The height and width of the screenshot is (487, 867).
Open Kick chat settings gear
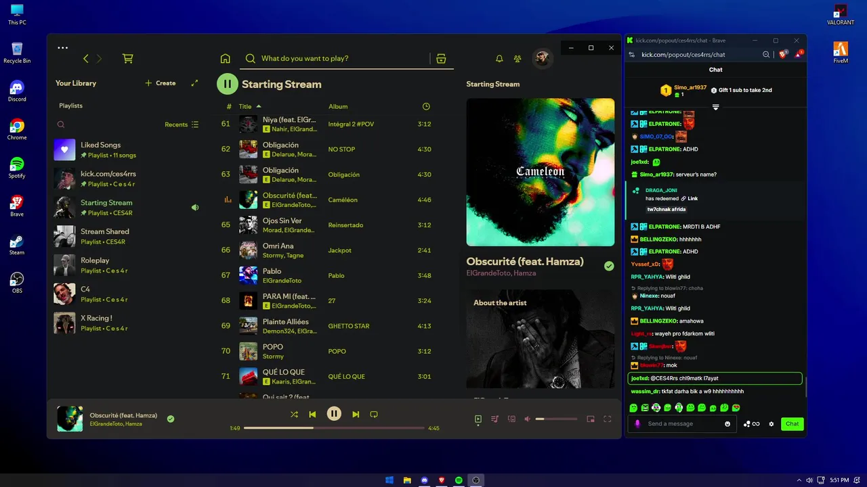coord(771,424)
